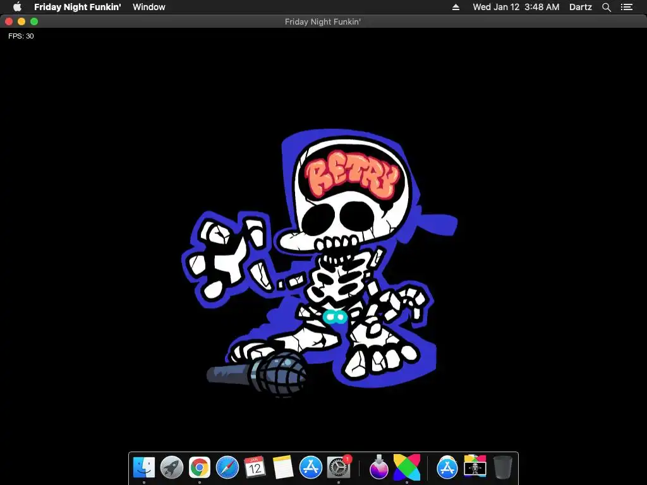Screen dimensions: 647x485
Task: Open the Trash in the dock
Action: (x=502, y=467)
